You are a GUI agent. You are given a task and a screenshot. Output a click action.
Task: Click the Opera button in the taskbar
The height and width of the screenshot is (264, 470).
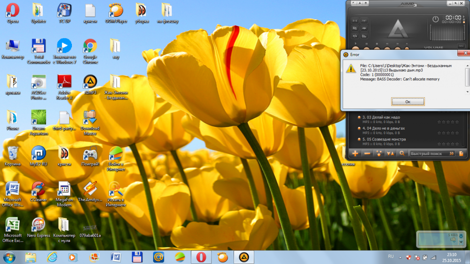[x=201, y=257]
